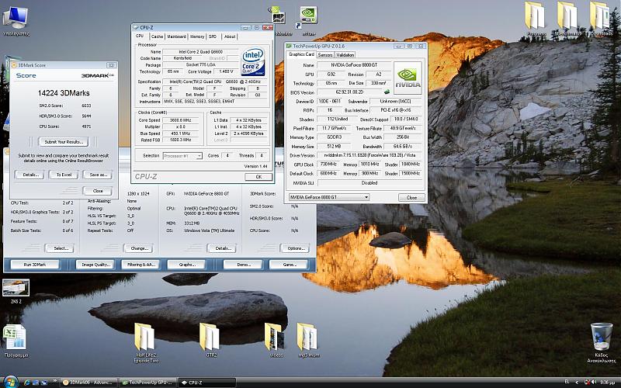Click Switch between windows quick launch icon

[x=44, y=383]
